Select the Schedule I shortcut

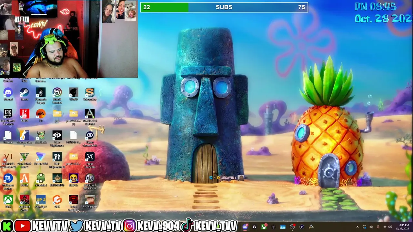coord(41,180)
